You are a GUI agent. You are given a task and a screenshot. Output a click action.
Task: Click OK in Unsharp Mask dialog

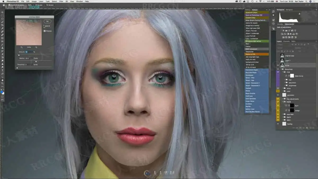[47, 21]
